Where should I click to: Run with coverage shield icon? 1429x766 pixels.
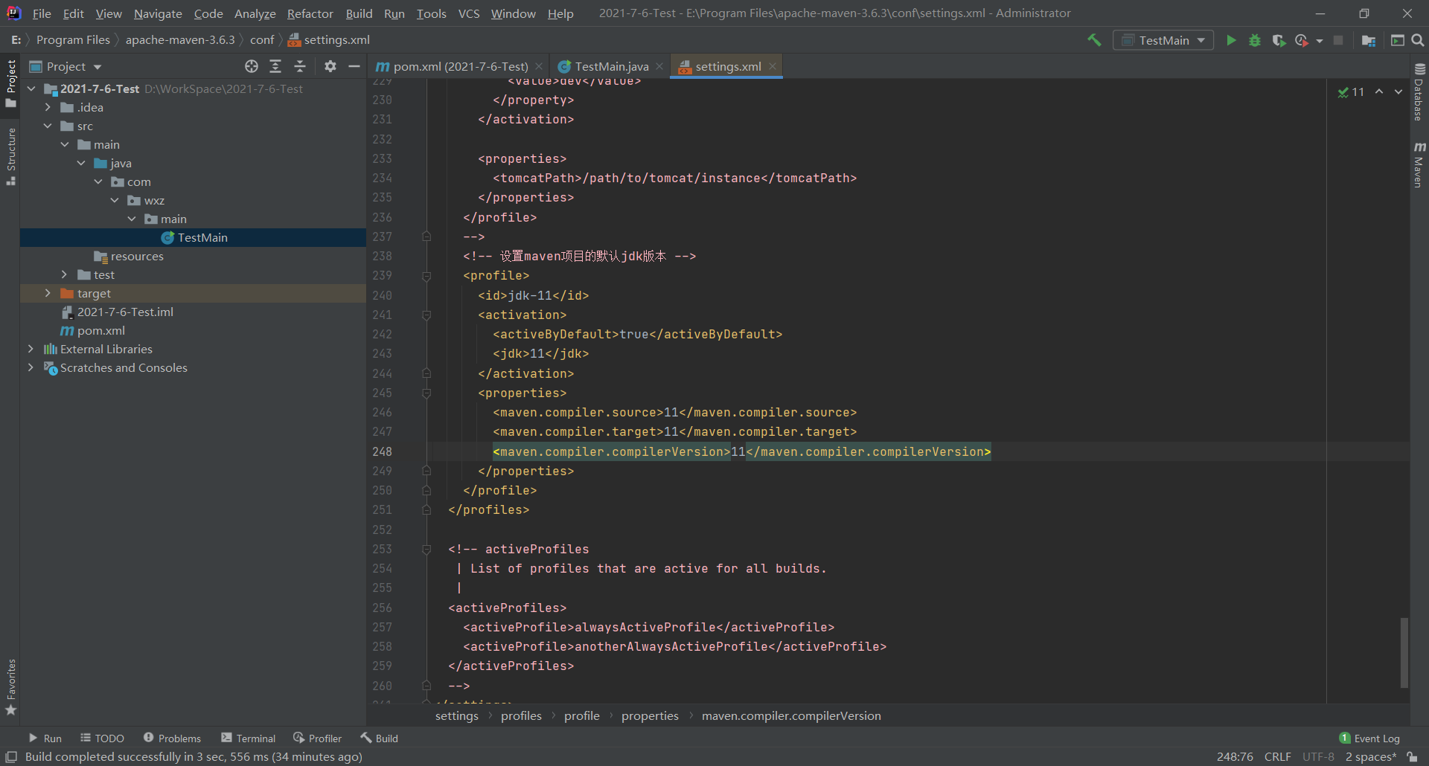tap(1279, 40)
